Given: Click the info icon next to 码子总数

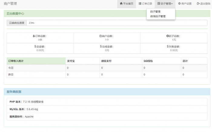Looking at the screenshot, I should (x=167, y=36).
